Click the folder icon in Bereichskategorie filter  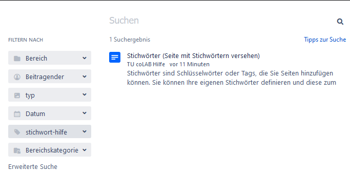point(17,150)
